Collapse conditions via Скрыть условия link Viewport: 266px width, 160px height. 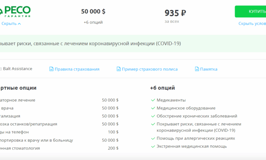(x=252, y=23)
